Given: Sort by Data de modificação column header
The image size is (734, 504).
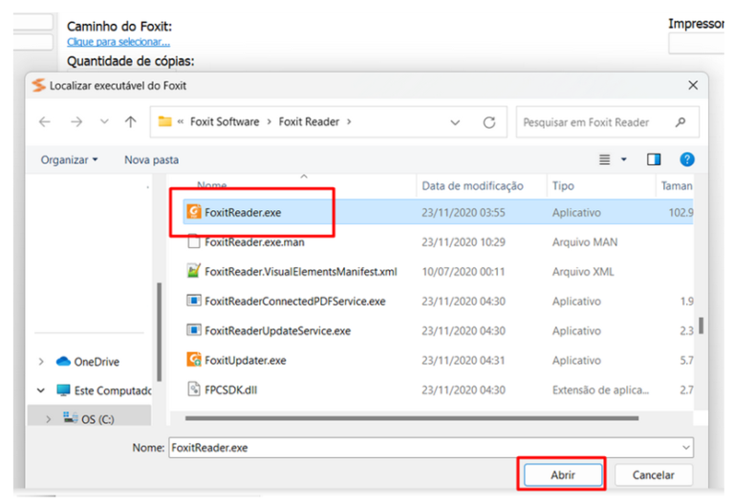Looking at the screenshot, I should click(472, 186).
